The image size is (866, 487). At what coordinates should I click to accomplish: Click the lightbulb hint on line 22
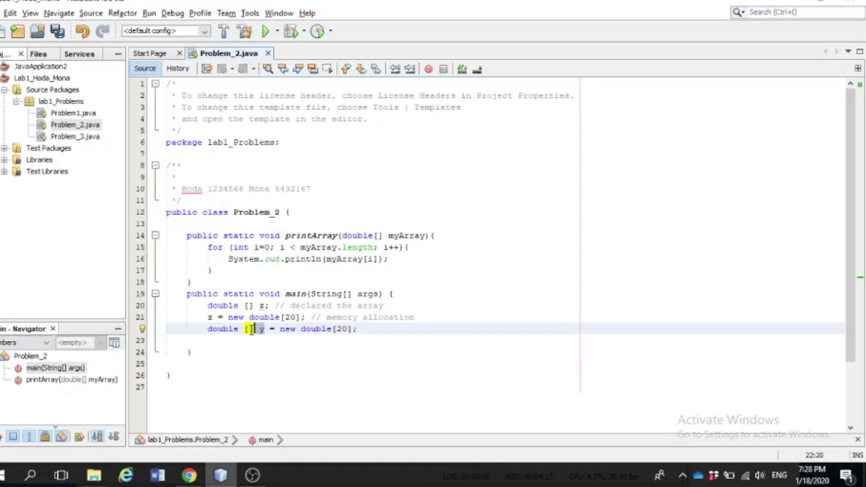142,329
